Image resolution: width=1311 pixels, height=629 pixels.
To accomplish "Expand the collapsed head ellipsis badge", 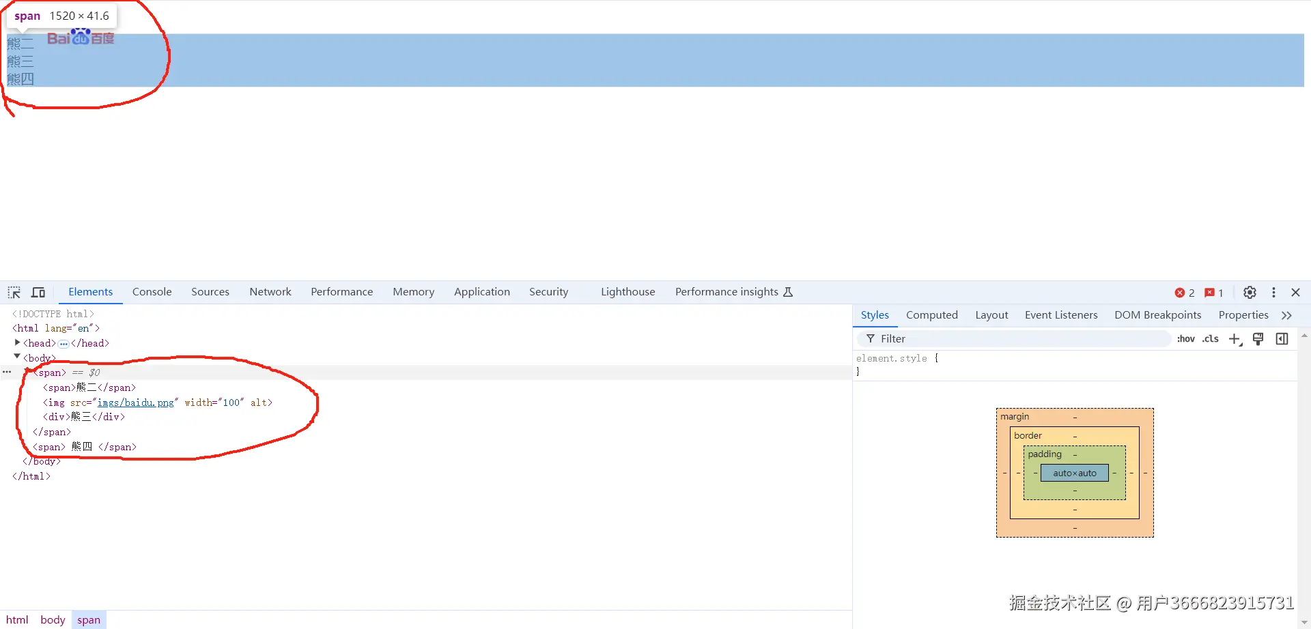I will (x=64, y=343).
